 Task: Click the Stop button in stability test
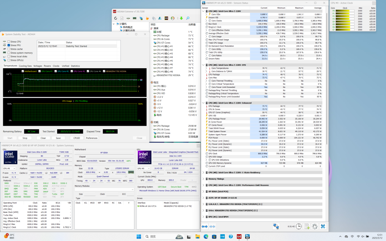(x=25, y=138)
